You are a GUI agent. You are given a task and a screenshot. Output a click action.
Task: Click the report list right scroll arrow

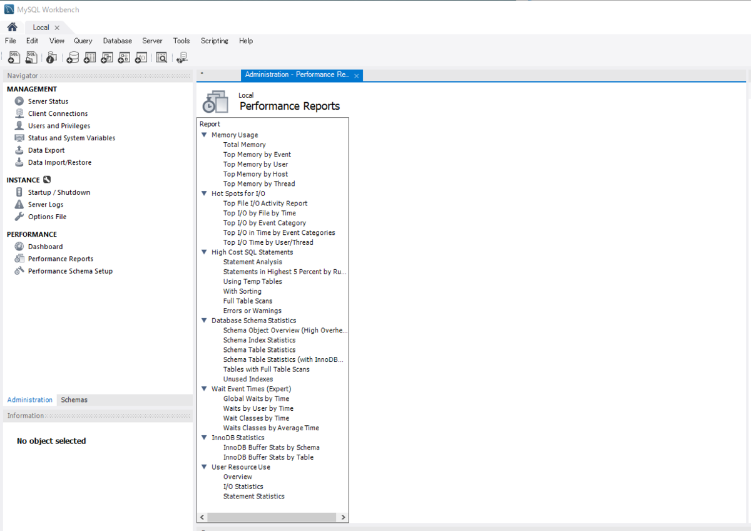343,517
